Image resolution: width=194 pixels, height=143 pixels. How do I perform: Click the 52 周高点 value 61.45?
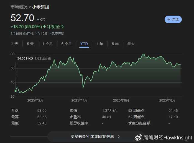coord(173,111)
